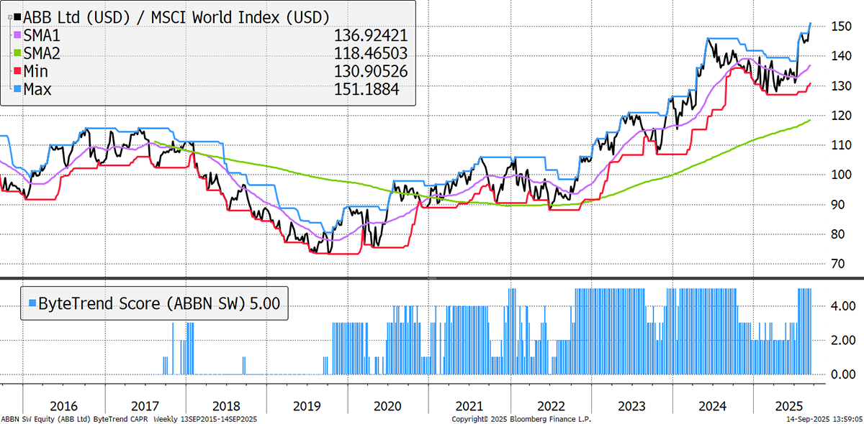Select the 2022 year label

(551, 405)
